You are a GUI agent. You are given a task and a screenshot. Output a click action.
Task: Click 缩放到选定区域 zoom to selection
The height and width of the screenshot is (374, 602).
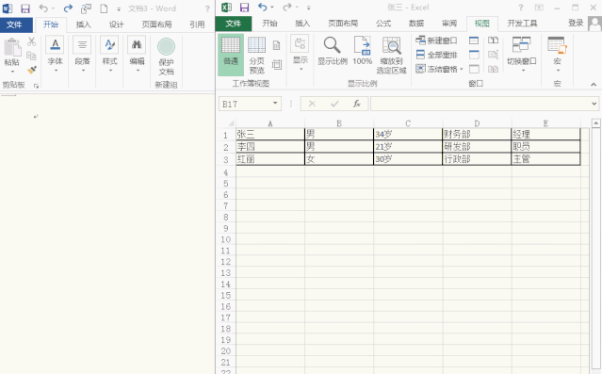click(x=391, y=55)
